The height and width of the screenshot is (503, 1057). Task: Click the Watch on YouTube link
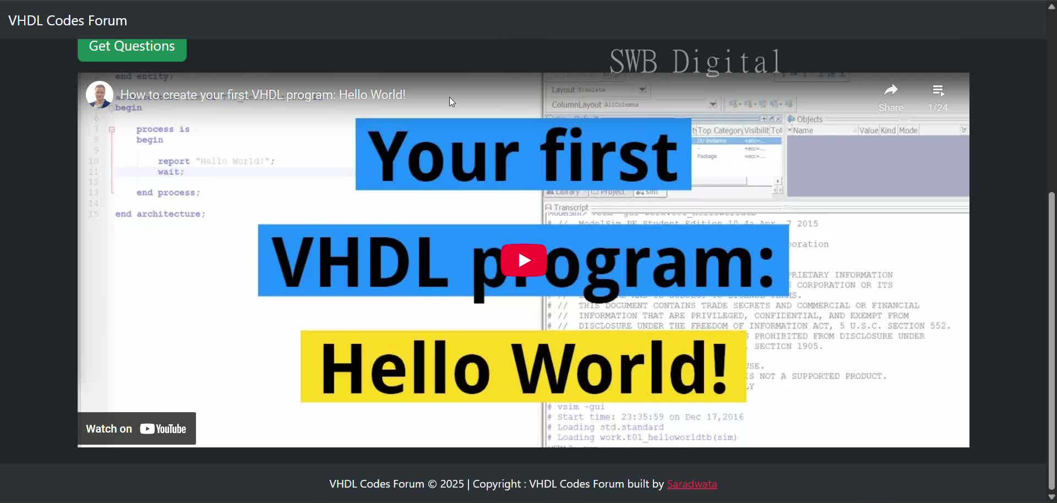point(137,428)
